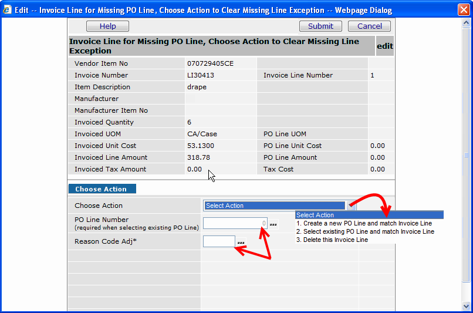Screen dimensions: 473x313
Task: Open the Reason Code Adj lookup ellipsis icon
Action: pyautogui.click(x=241, y=242)
